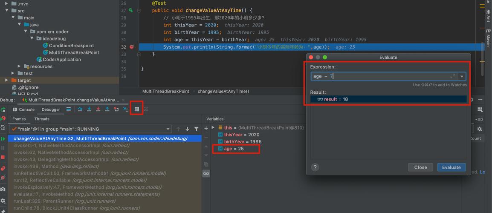The height and width of the screenshot is (213, 492).
Task: Expand the target folder
Action: (6, 81)
